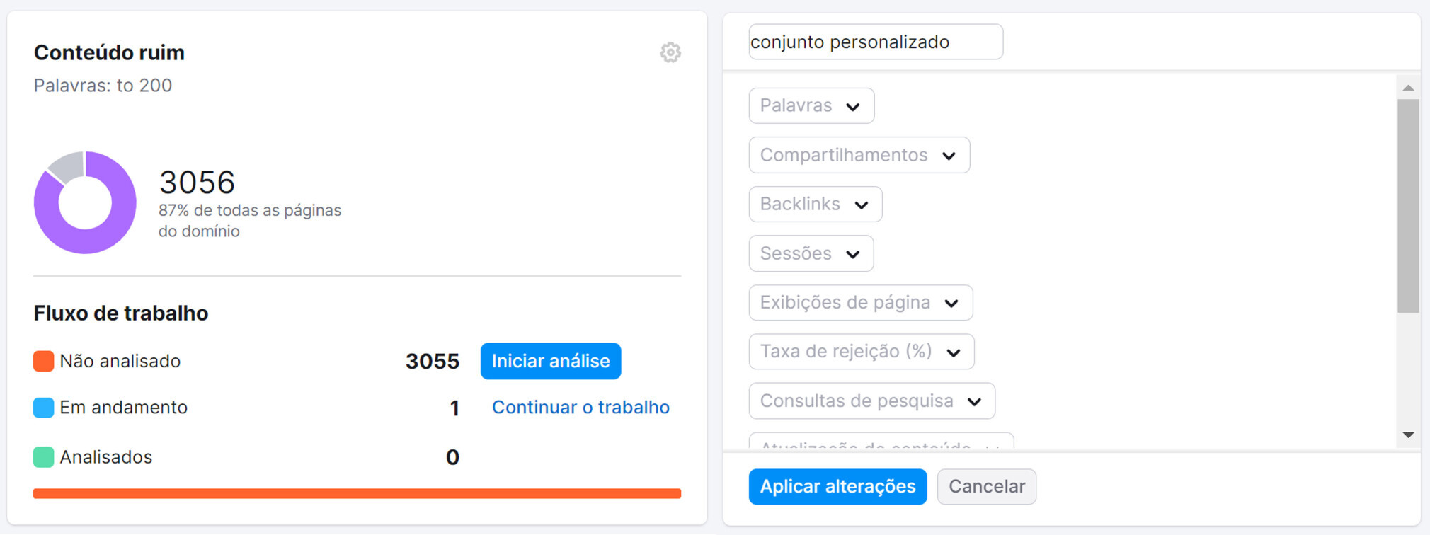The height and width of the screenshot is (535, 1430).
Task: Open the Taxa de rejeição dropdown
Action: pos(861,351)
